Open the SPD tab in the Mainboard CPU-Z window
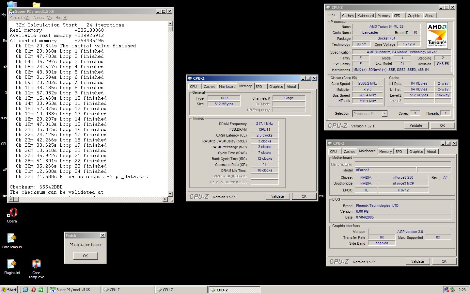Screen dimensions: 470x294 (399, 152)
